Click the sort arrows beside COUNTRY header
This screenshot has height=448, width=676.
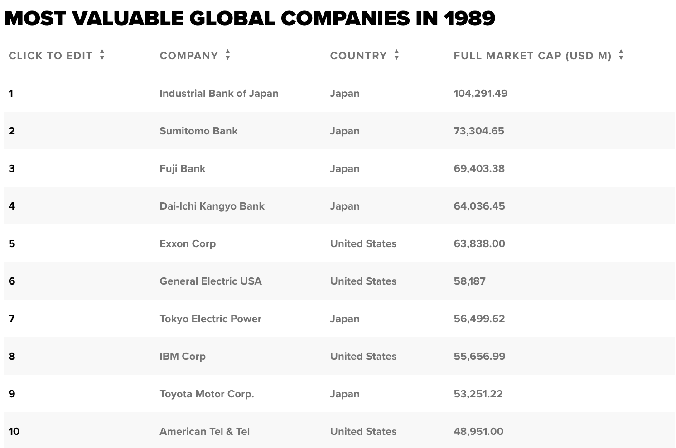click(x=397, y=55)
